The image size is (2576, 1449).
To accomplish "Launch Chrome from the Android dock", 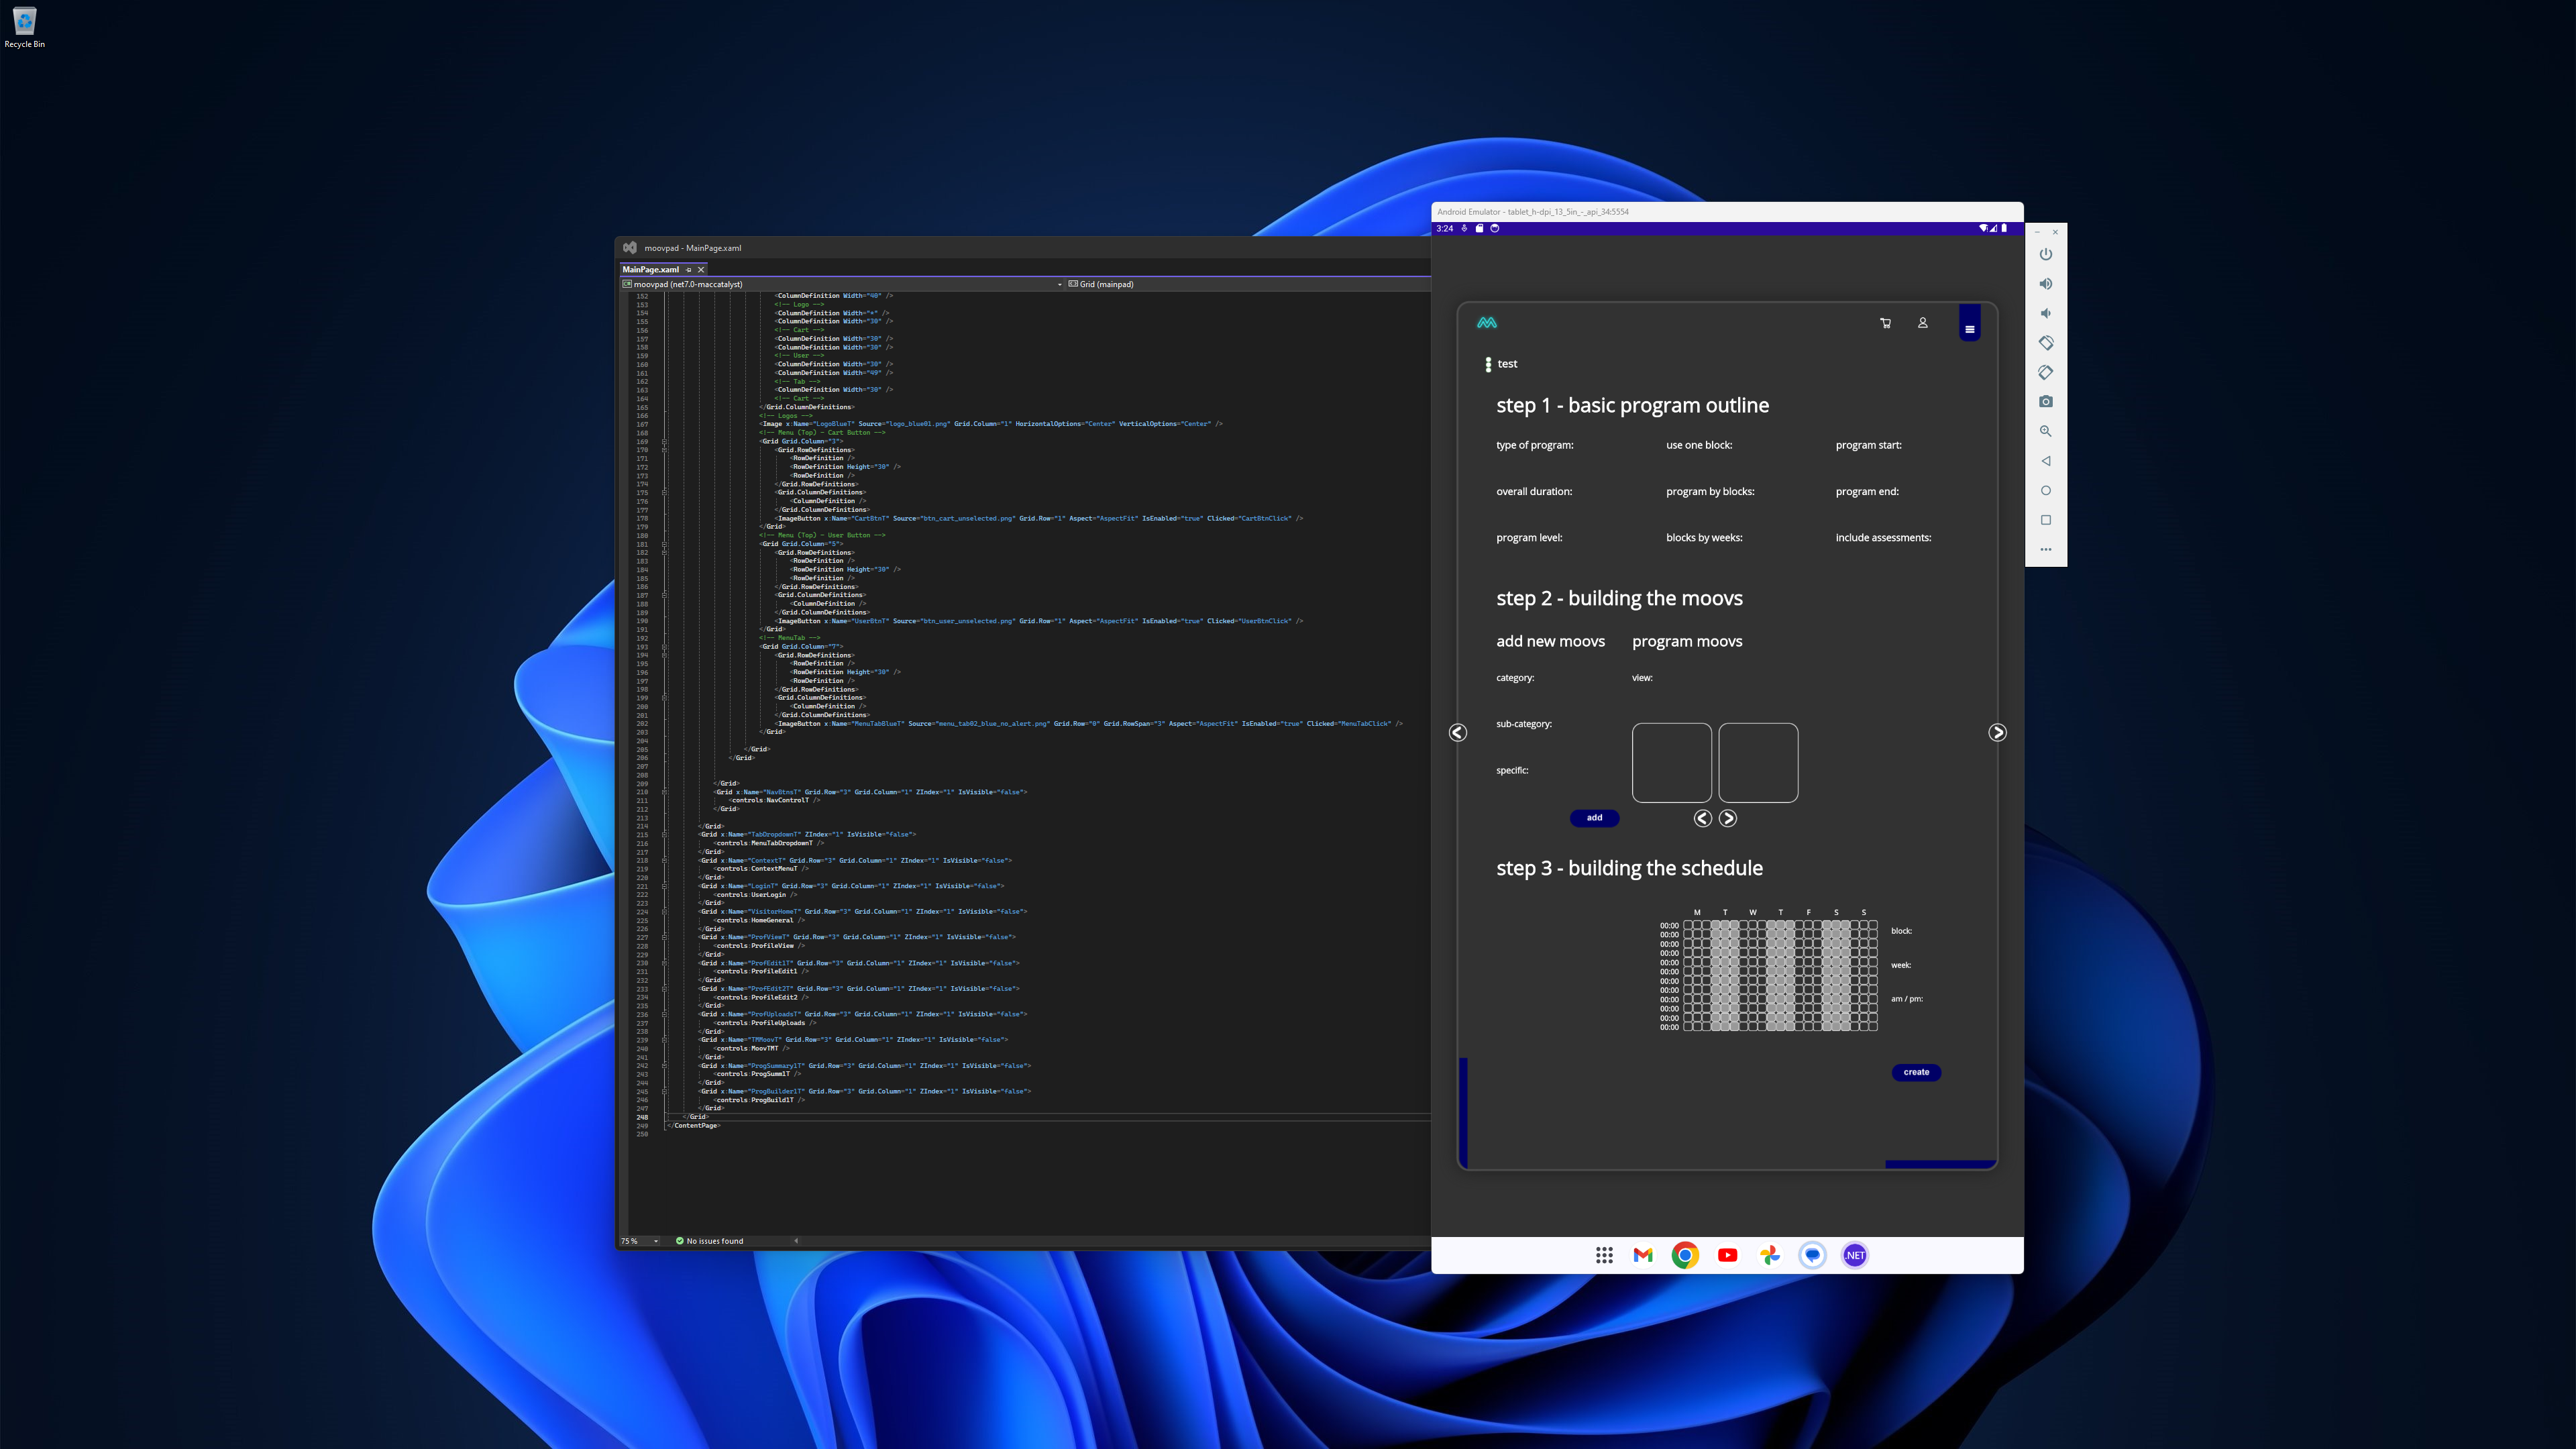I will [x=1685, y=1255].
